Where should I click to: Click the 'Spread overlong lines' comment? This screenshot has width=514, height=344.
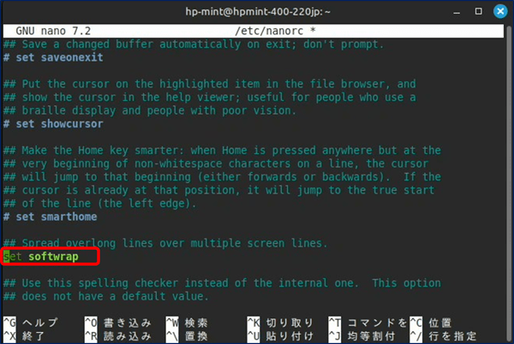point(165,243)
